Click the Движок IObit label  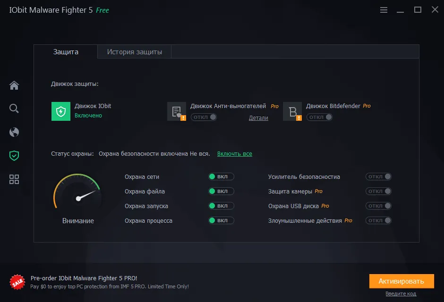tap(93, 106)
